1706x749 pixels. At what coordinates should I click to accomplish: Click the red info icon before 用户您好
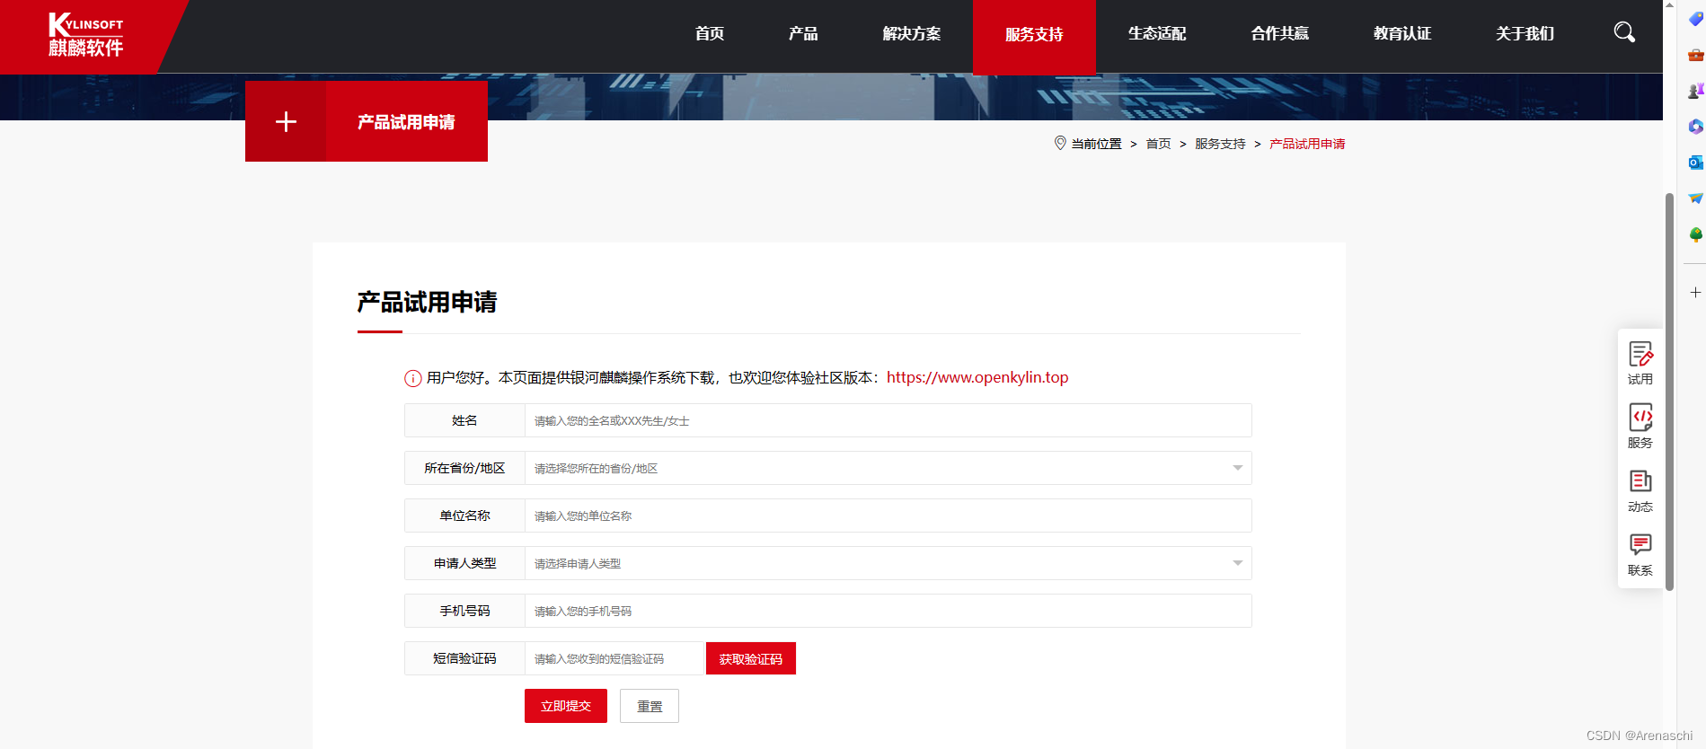click(x=413, y=378)
